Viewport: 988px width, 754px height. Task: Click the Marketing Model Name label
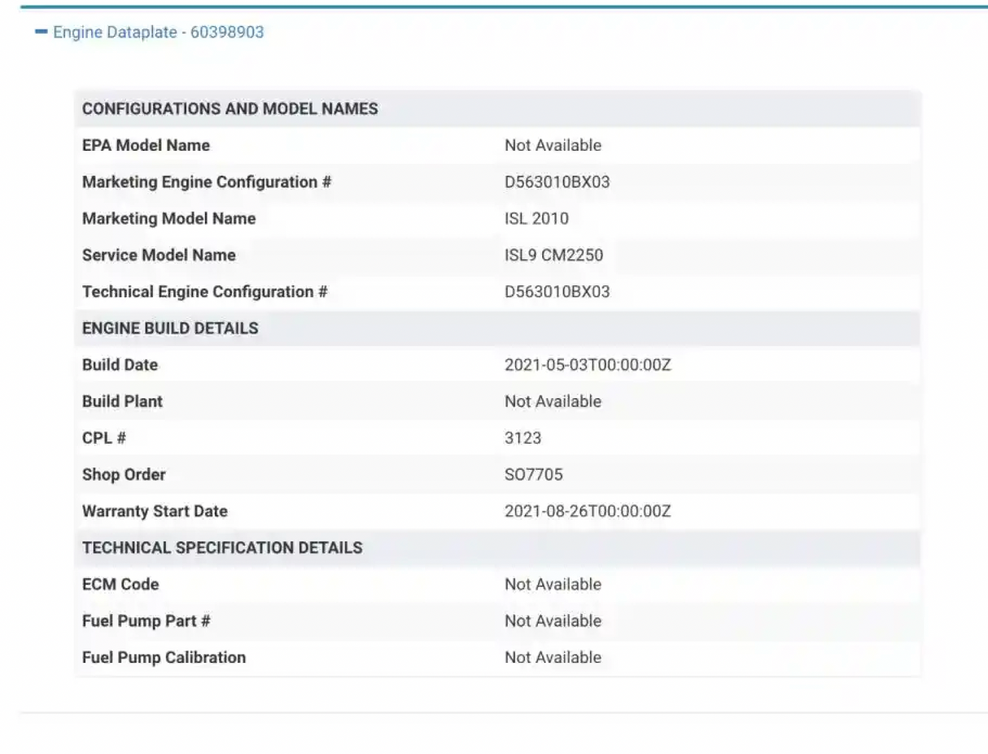pos(168,219)
